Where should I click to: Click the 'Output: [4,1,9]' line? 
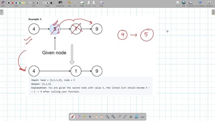tap(41, 84)
